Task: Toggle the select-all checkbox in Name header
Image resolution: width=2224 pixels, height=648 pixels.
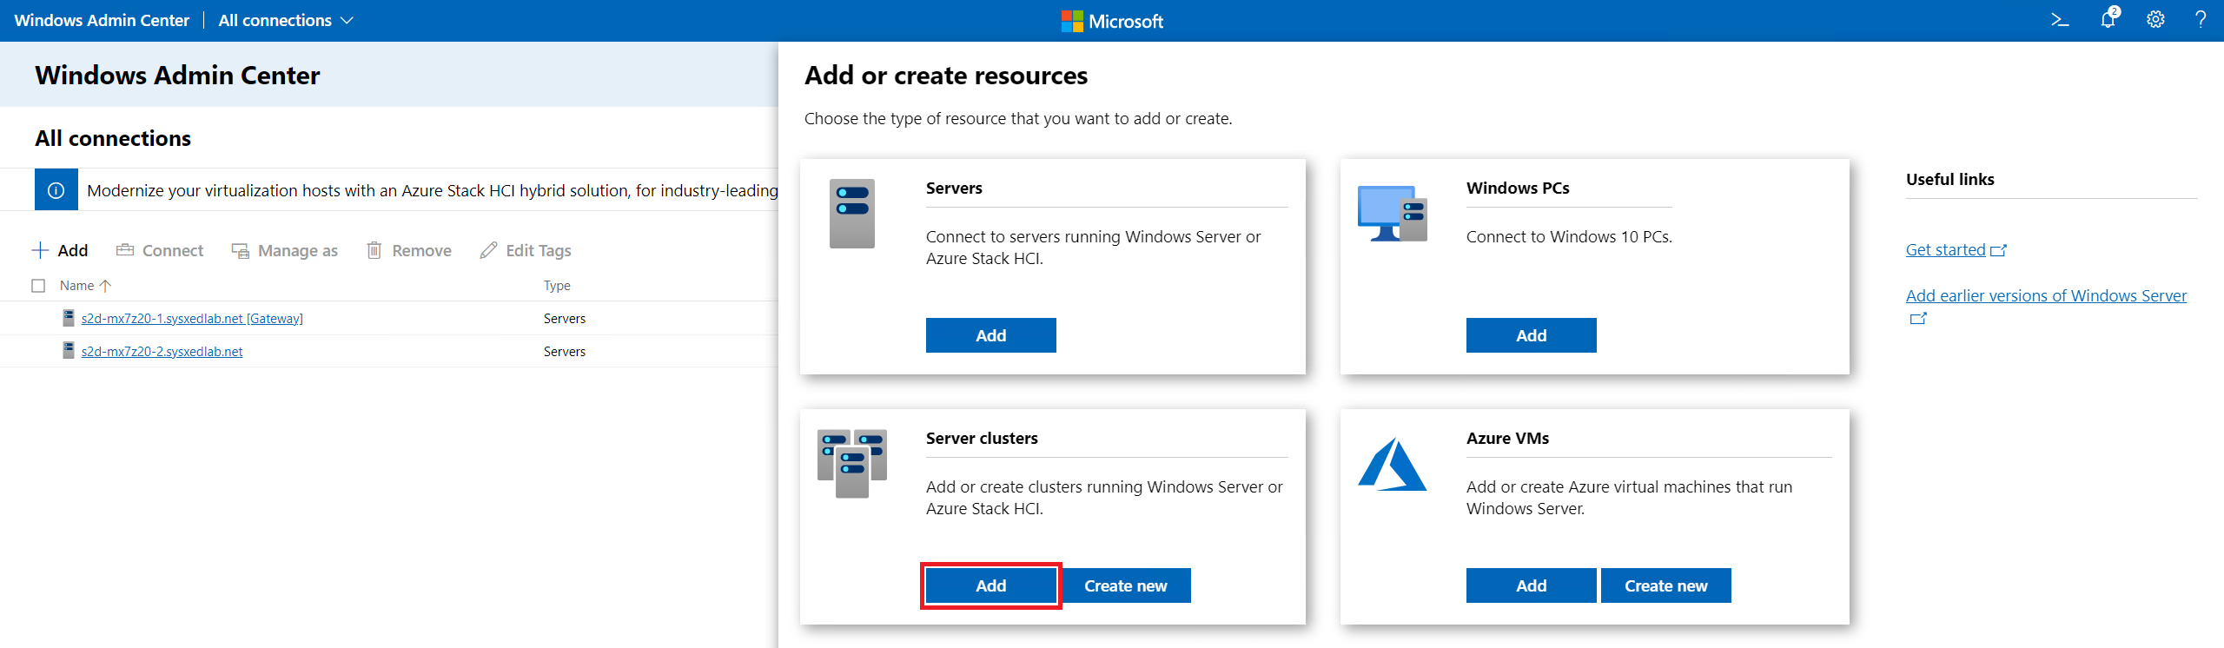Action: (x=38, y=286)
